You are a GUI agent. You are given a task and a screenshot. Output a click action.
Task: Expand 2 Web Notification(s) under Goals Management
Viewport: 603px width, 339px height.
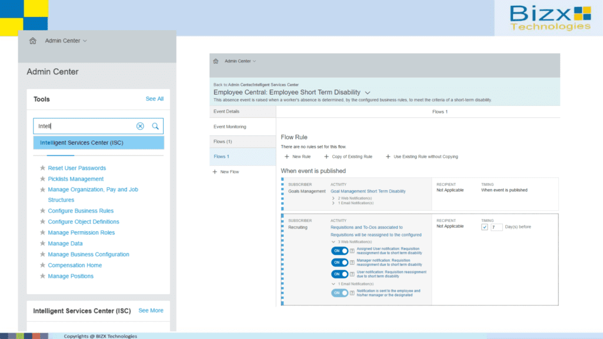click(333, 198)
